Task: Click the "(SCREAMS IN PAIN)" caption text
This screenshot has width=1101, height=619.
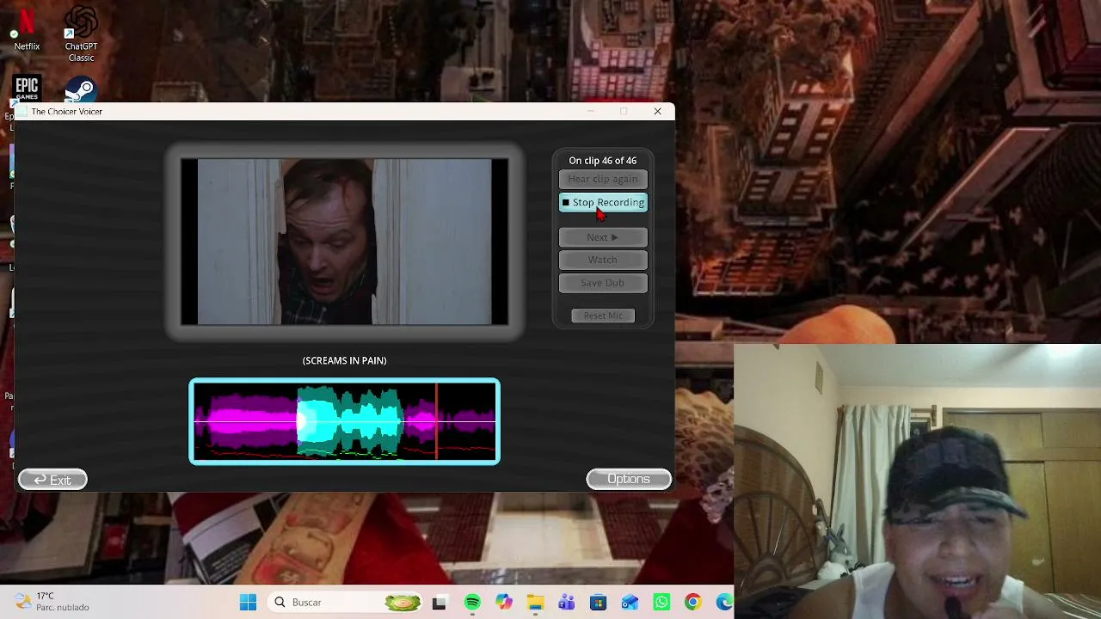Action: [344, 361]
